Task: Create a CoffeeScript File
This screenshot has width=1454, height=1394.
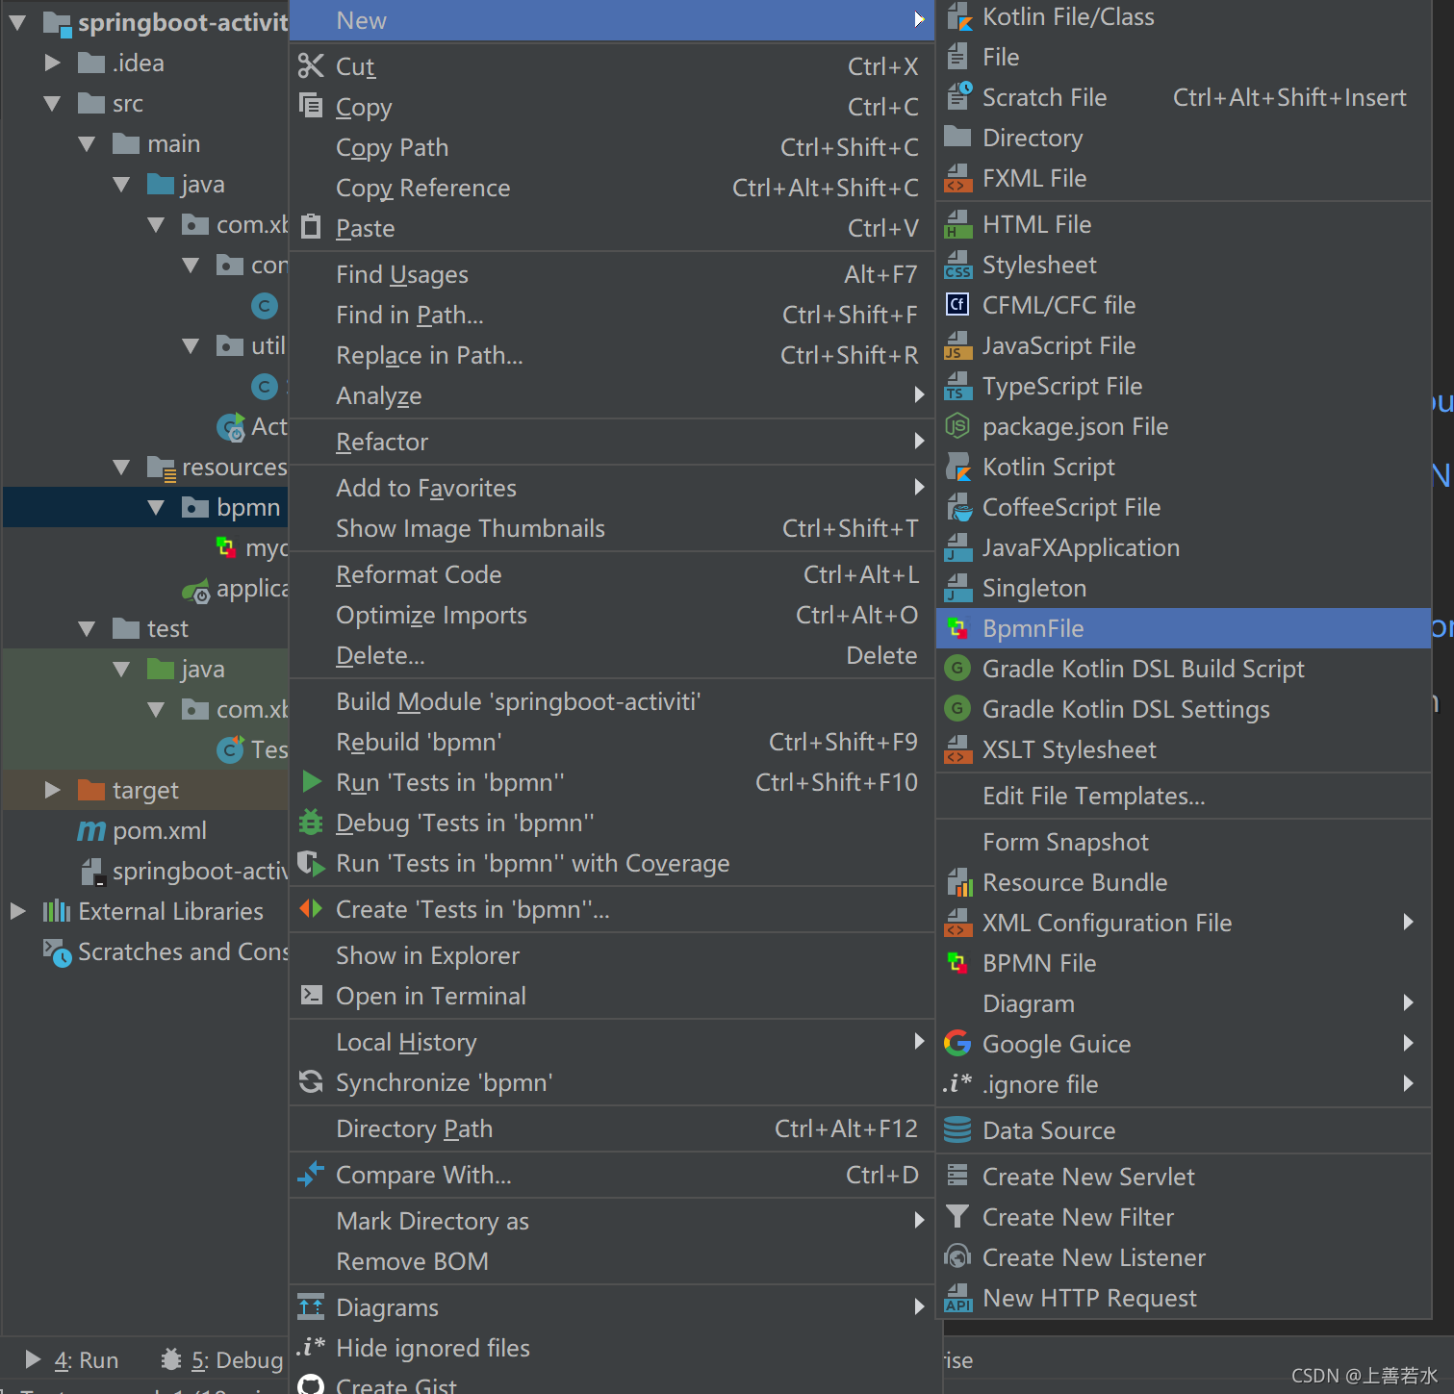Action: (x=1071, y=507)
